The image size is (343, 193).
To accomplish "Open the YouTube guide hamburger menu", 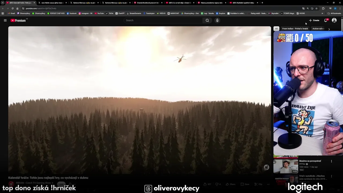I will pos(5,20).
